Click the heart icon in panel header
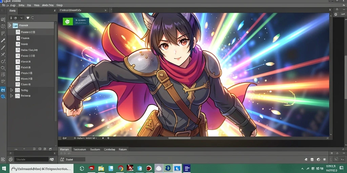This screenshot has width=347, height=173. tap(28, 18)
